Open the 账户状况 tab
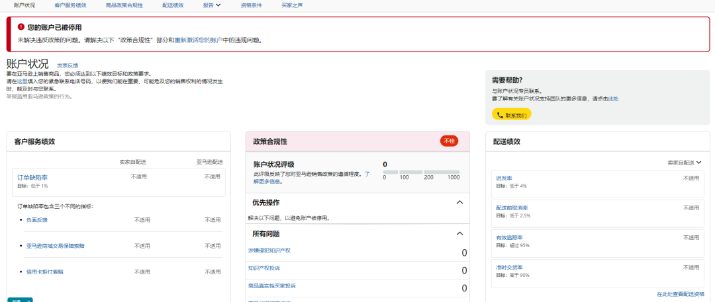This screenshot has width=715, height=302. (24, 5)
